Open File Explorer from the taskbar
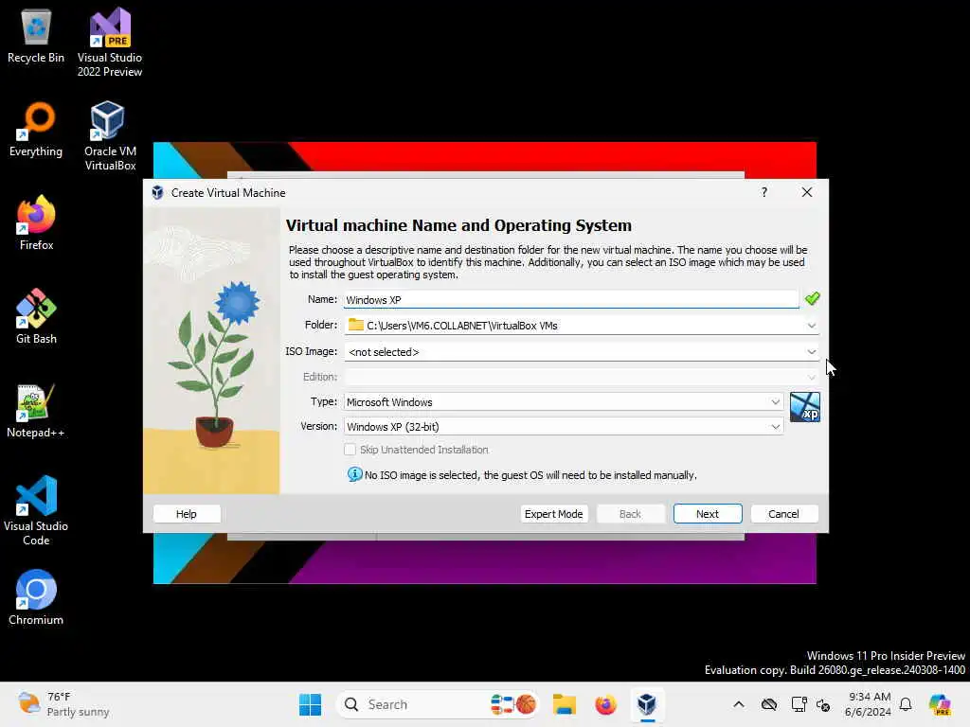The height and width of the screenshot is (727, 970). [565, 704]
